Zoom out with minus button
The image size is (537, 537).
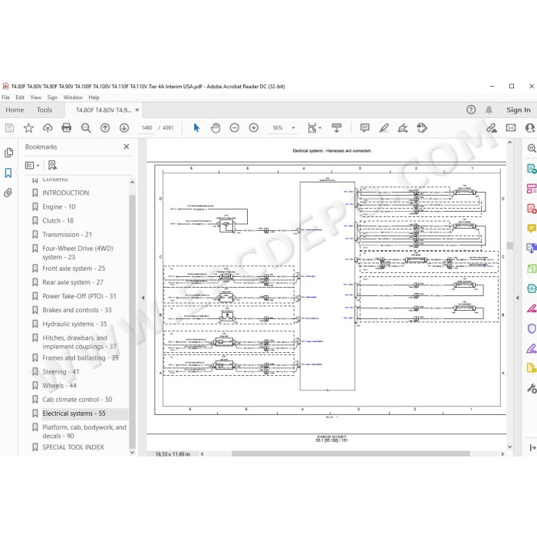click(235, 128)
